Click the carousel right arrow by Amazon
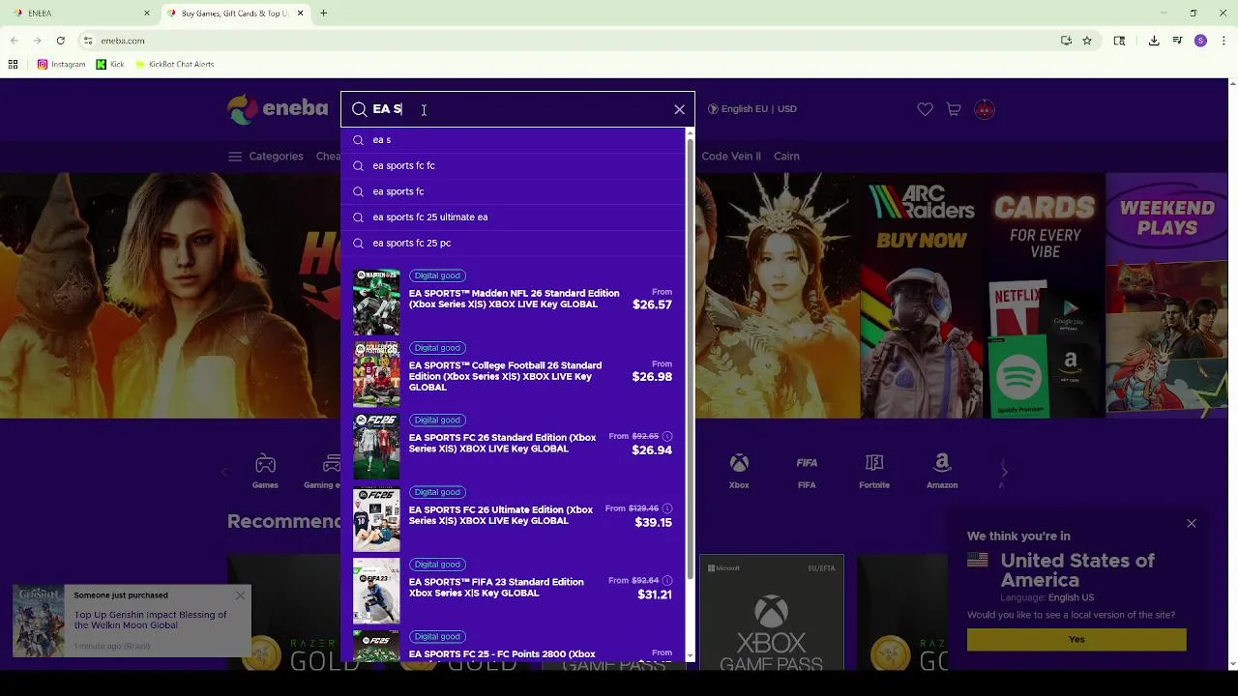The height and width of the screenshot is (696, 1238). (1004, 472)
